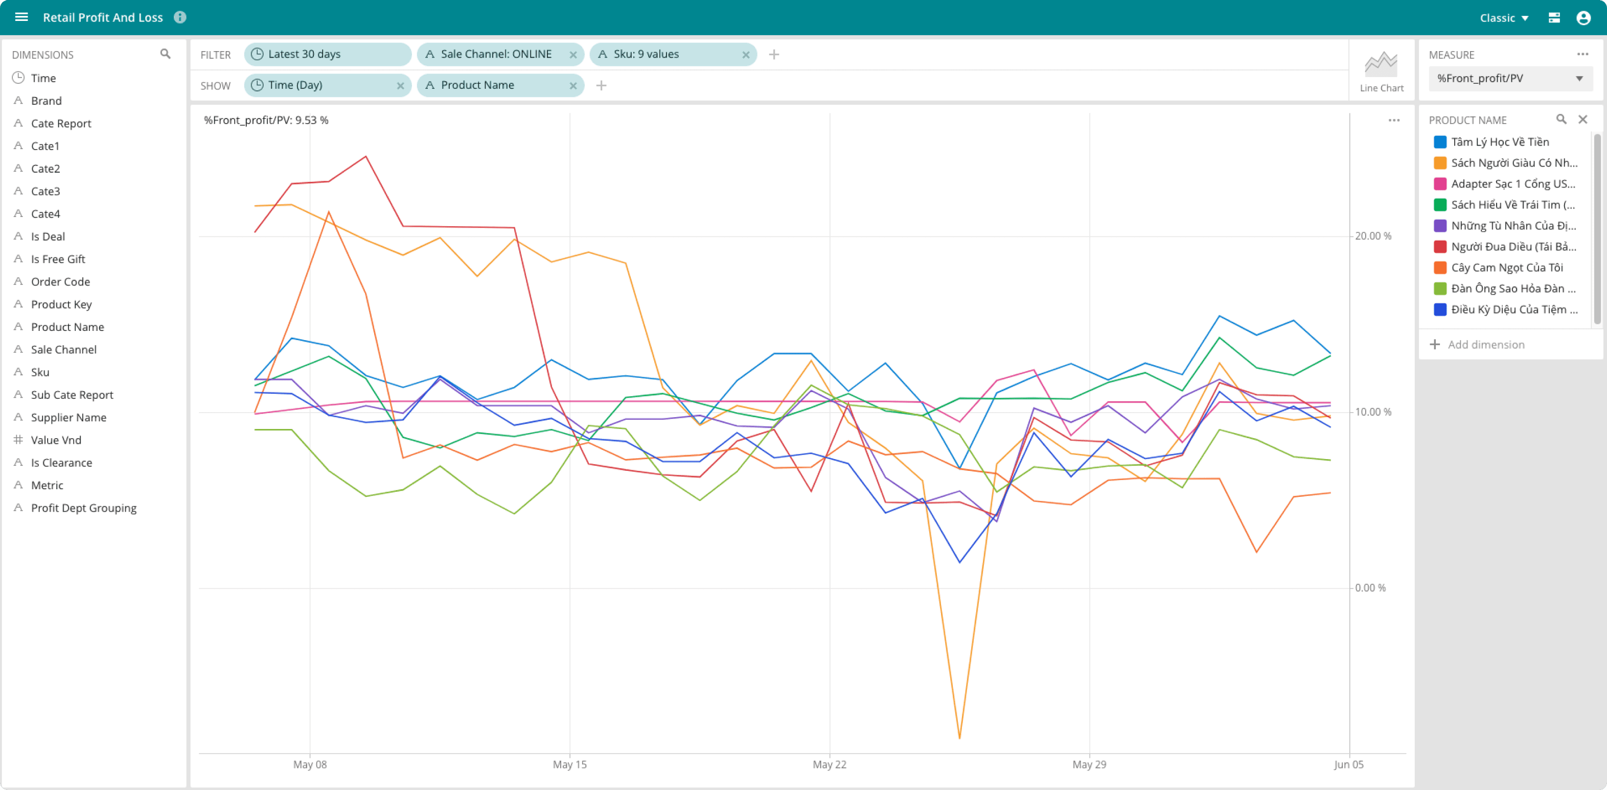Select the Cate Report dimension

(94, 124)
